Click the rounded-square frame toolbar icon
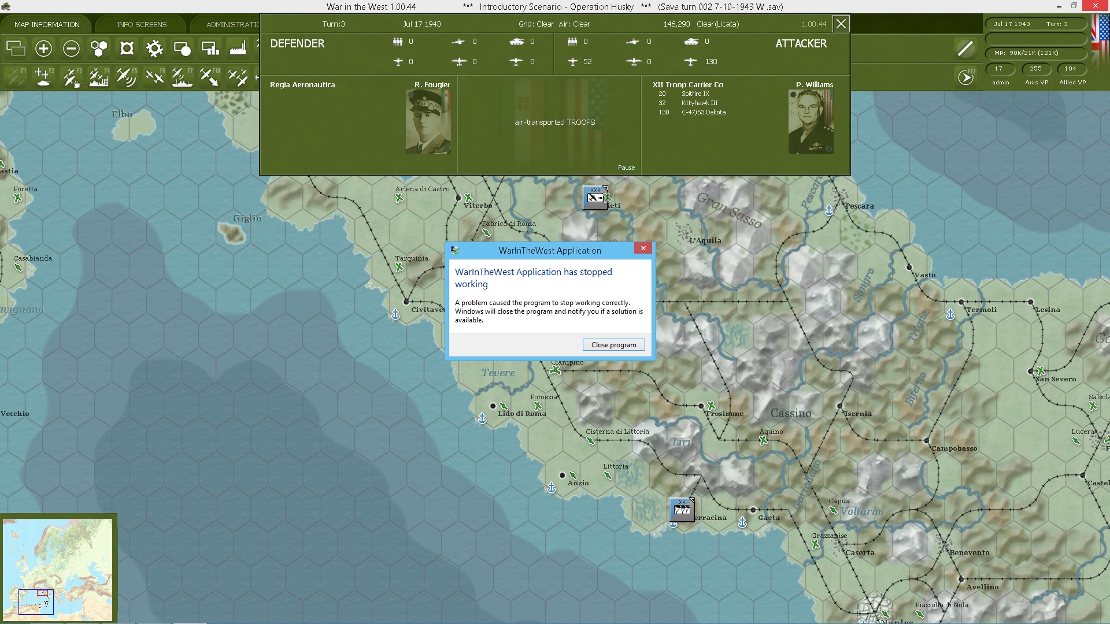The height and width of the screenshot is (624, 1110). (x=127, y=49)
